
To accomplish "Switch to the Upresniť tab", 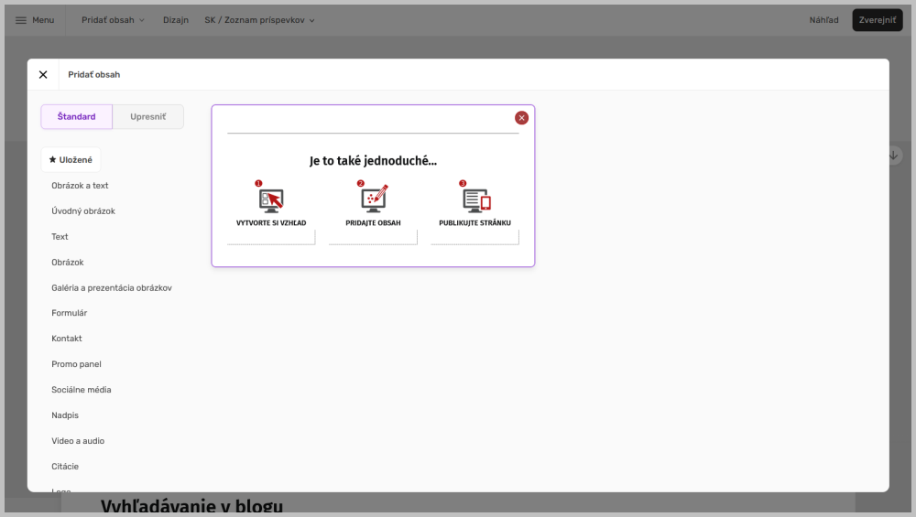I will 148,117.
